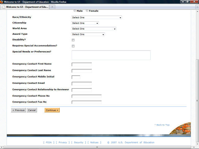Click Emergency Contact Middle Initial field

tap(76, 77)
